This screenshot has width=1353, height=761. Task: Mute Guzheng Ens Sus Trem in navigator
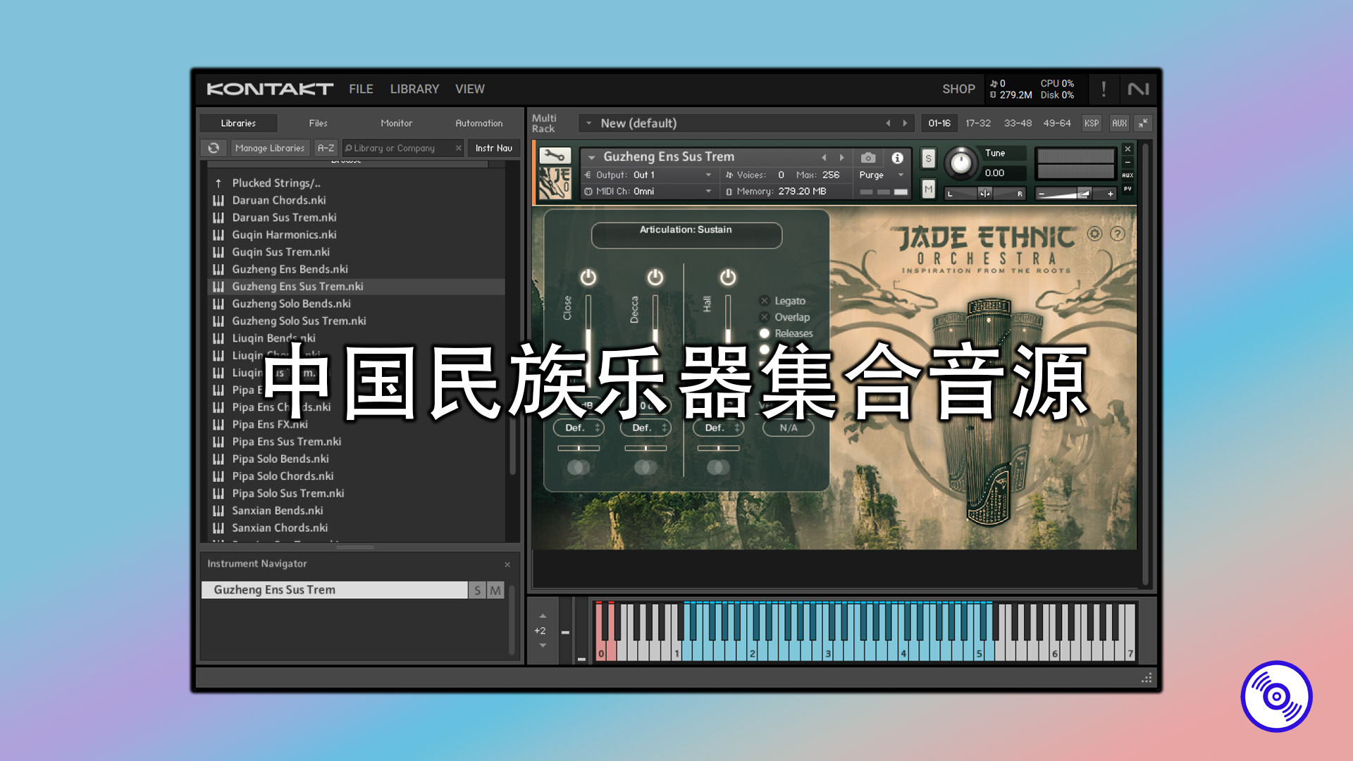click(495, 590)
